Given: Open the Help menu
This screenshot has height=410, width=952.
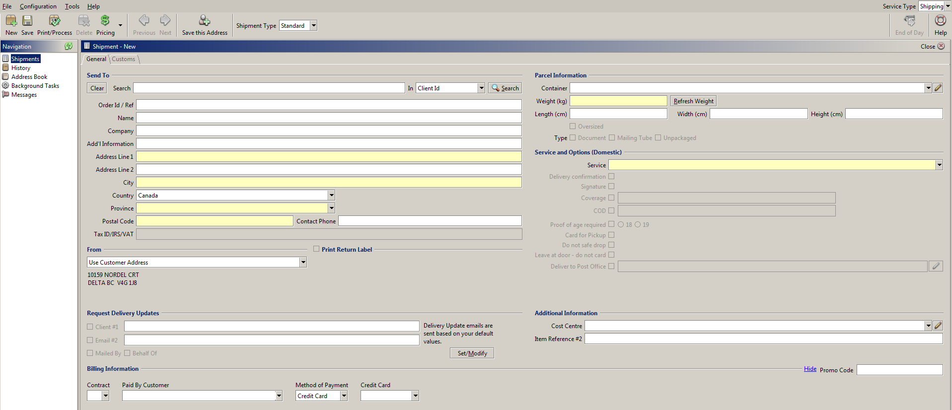Looking at the screenshot, I should coord(93,6).
